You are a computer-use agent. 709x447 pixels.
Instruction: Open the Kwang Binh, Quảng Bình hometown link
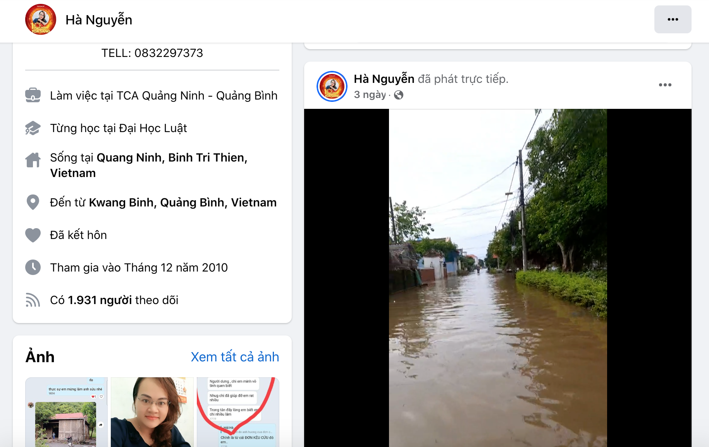[182, 203]
